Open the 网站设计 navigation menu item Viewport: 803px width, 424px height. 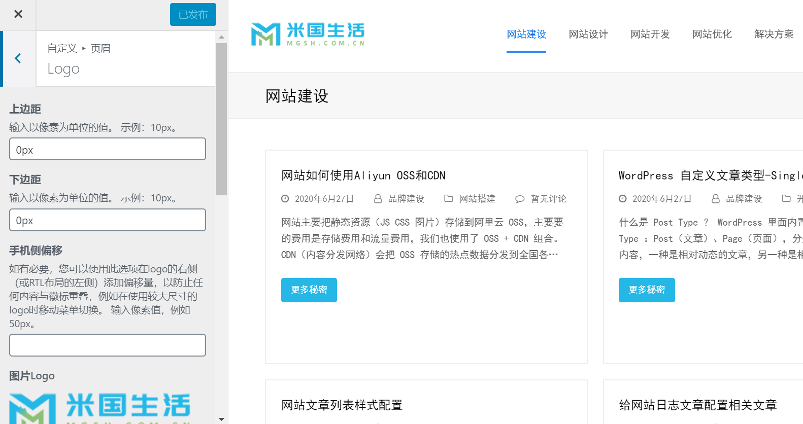pyautogui.click(x=588, y=34)
